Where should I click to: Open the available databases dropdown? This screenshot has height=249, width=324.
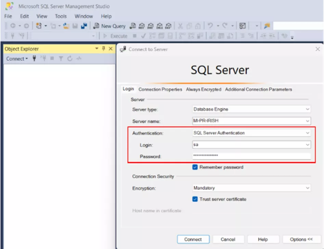pos(63,36)
